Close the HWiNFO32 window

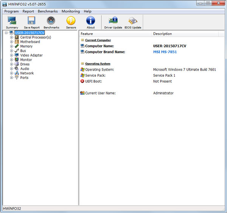tap(218, 3)
